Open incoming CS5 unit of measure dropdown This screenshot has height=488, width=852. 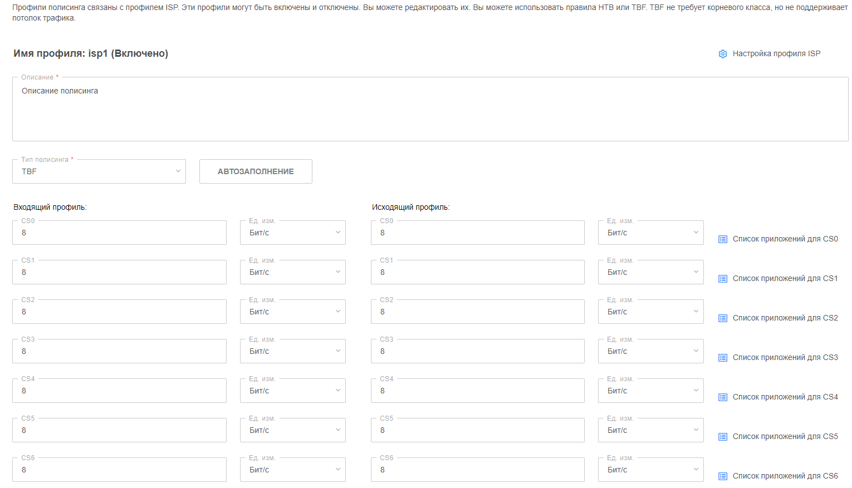(292, 430)
